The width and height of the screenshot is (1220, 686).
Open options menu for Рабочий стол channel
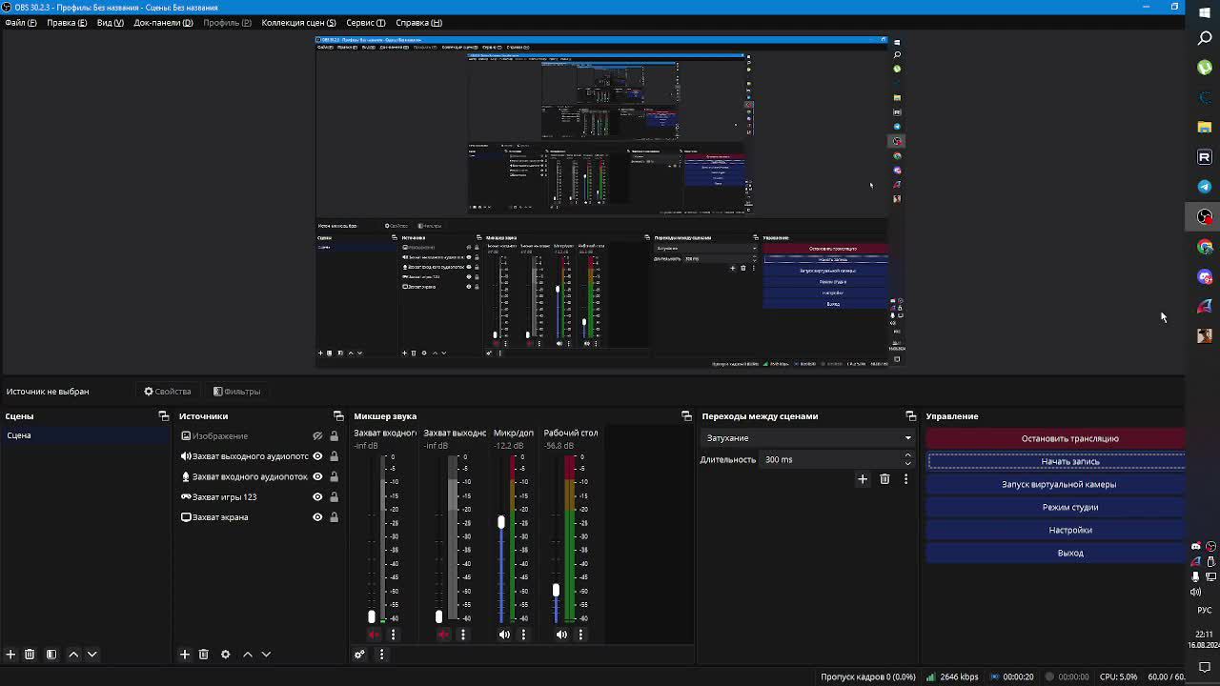click(580, 635)
